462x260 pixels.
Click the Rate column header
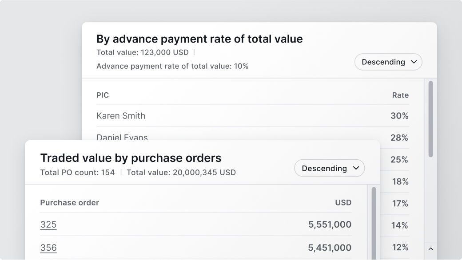pos(400,95)
